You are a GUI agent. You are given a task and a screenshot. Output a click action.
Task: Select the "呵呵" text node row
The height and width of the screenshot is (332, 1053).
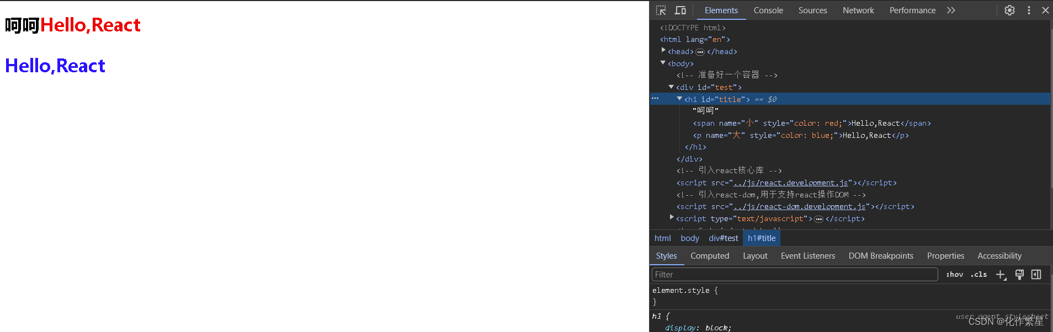pyautogui.click(x=705, y=111)
